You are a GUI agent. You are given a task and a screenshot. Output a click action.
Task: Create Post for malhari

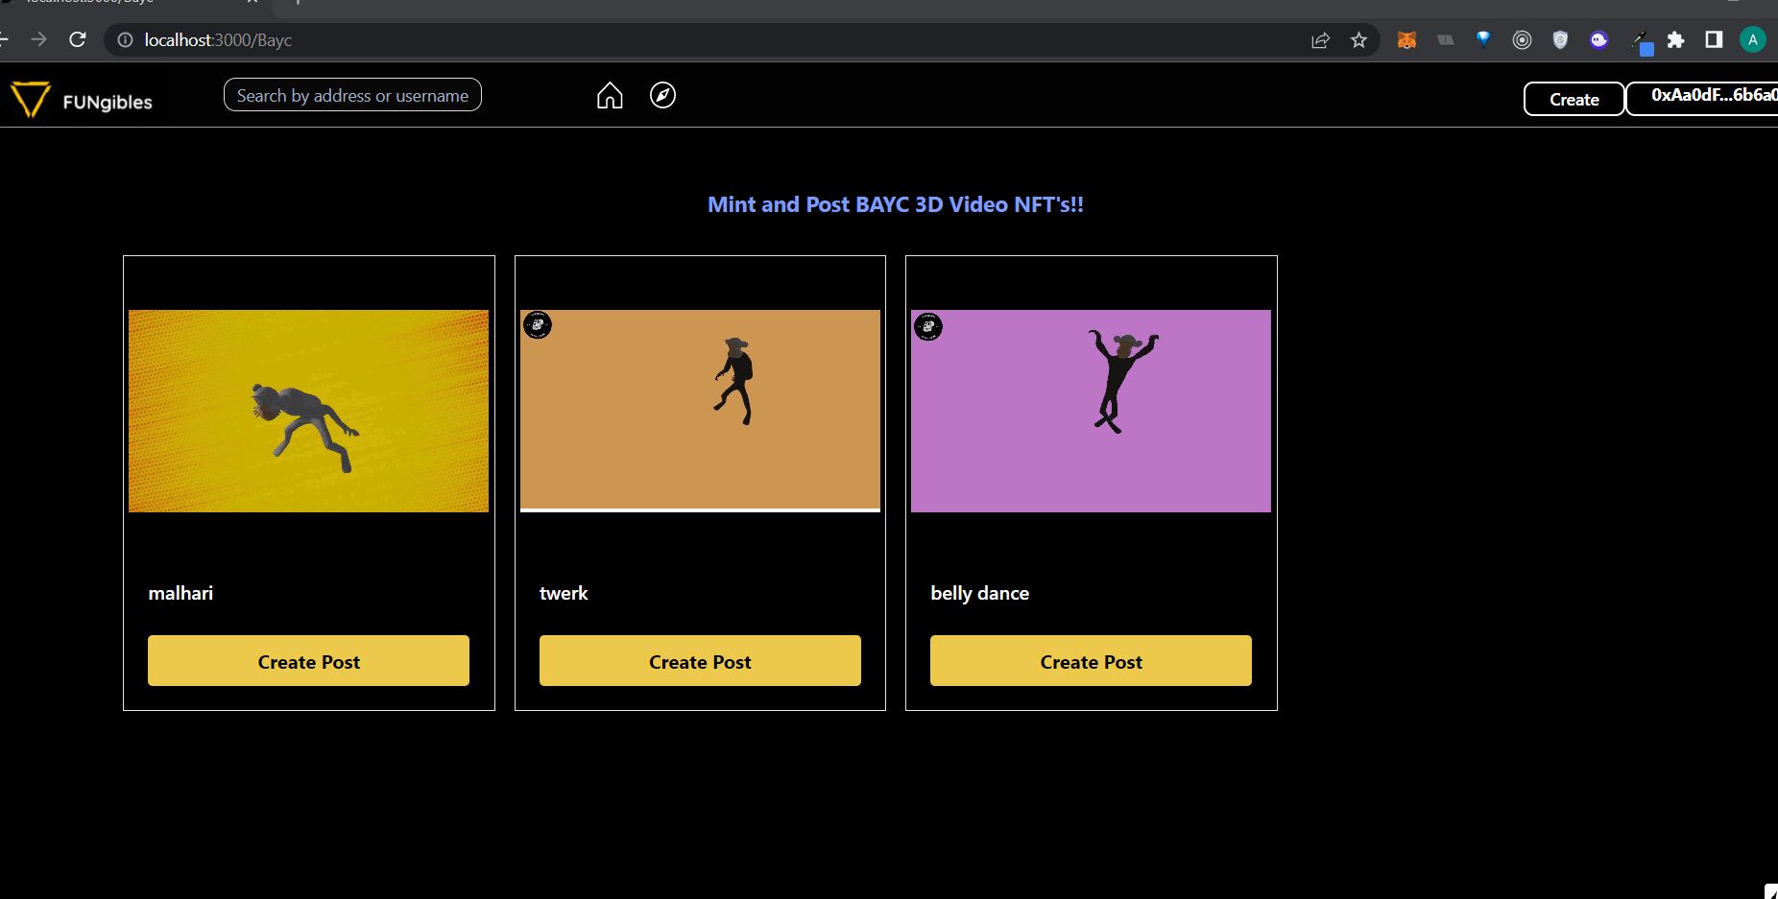click(x=308, y=661)
